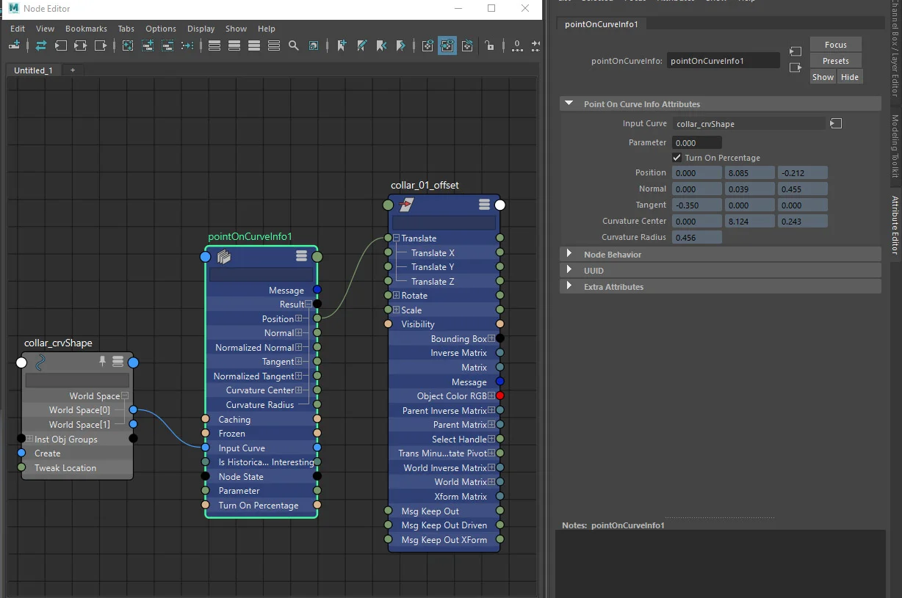
Task: Open the edit bookmarks icon
Action: 361,45
